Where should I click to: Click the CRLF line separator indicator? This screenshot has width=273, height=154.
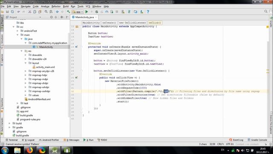click(221, 144)
